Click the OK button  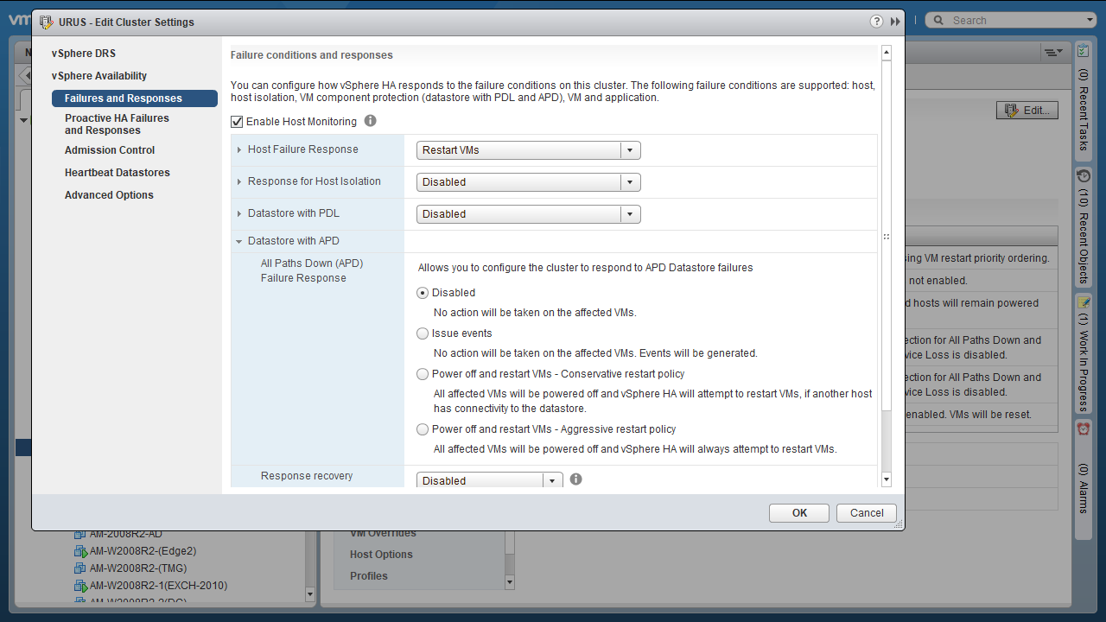(798, 513)
